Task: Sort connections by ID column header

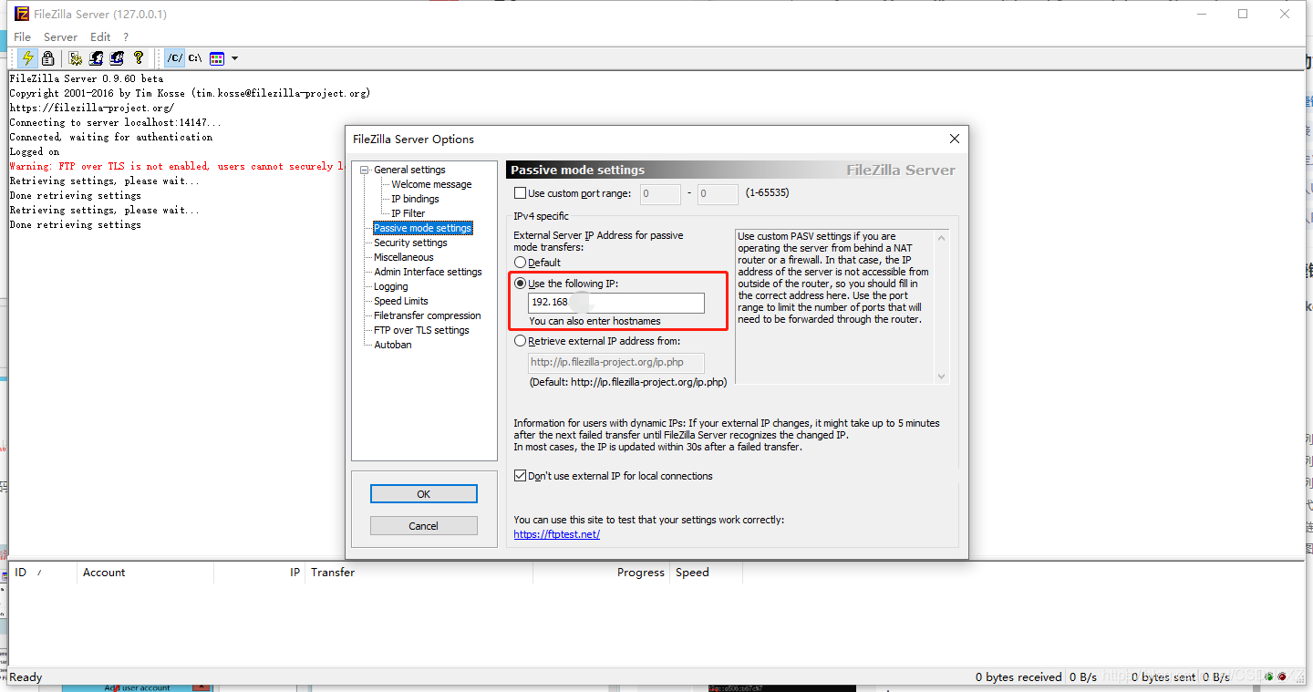Action: coord(43,573)
